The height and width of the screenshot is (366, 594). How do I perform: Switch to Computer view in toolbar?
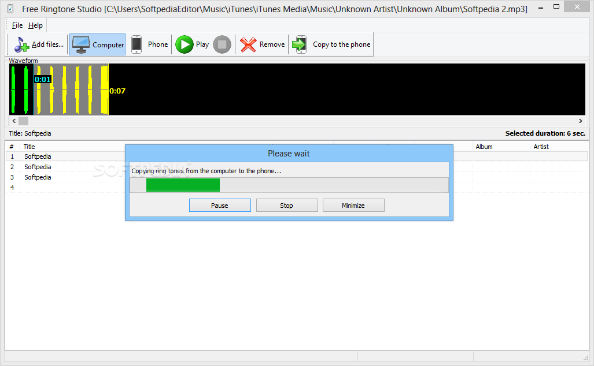click(x=97, y=44)
